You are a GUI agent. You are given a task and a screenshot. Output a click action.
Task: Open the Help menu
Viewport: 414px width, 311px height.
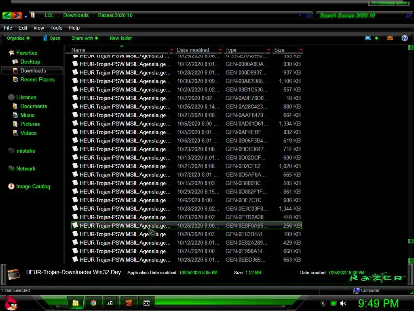(74, 28)
